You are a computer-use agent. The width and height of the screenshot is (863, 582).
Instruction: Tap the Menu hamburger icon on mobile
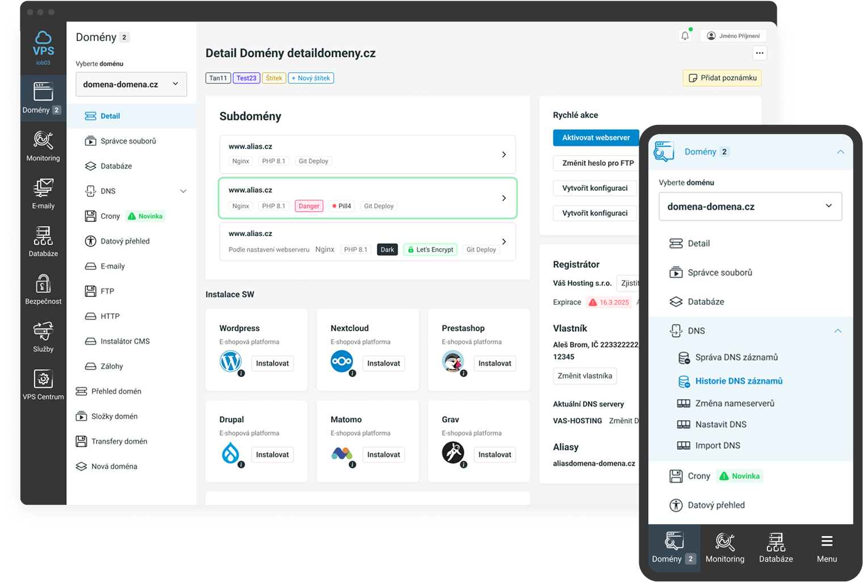click(827, 548)
